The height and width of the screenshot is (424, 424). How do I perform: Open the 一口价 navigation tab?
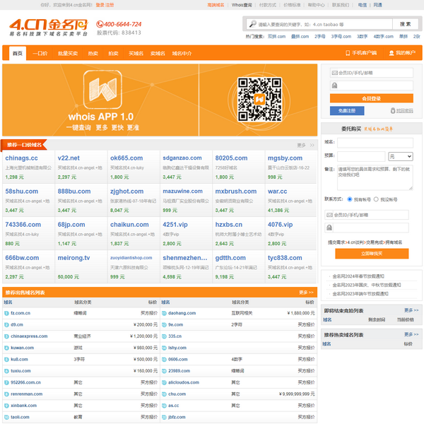[41, 53]
